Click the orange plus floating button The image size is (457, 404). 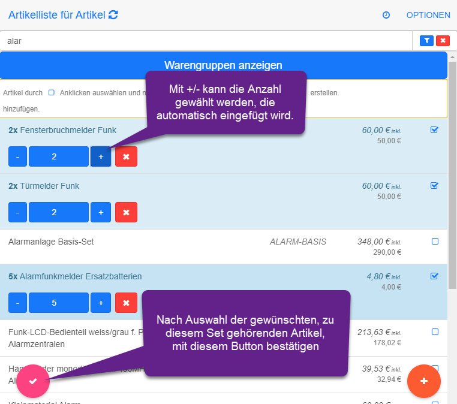(424, 381)
